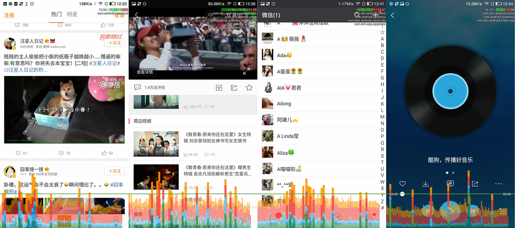Open the three-dot more menu in music player
This screenshot has height=228, width=515.
(x=498, y=184)
